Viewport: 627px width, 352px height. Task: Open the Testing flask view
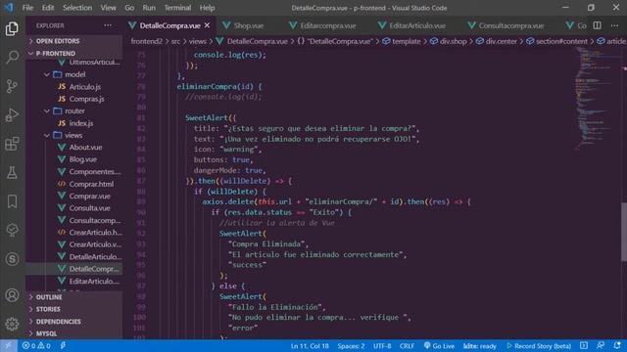coord(12,172)
